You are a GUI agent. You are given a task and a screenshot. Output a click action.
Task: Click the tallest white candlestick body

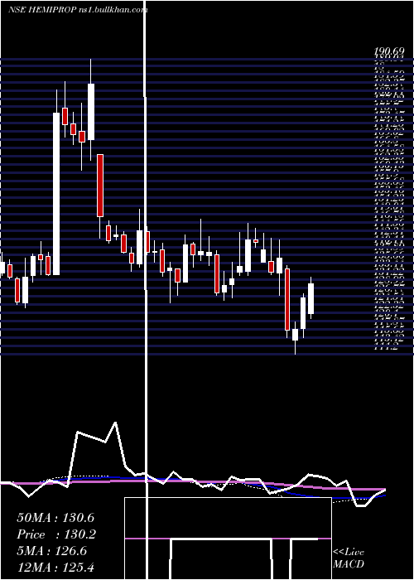(56, 194)
